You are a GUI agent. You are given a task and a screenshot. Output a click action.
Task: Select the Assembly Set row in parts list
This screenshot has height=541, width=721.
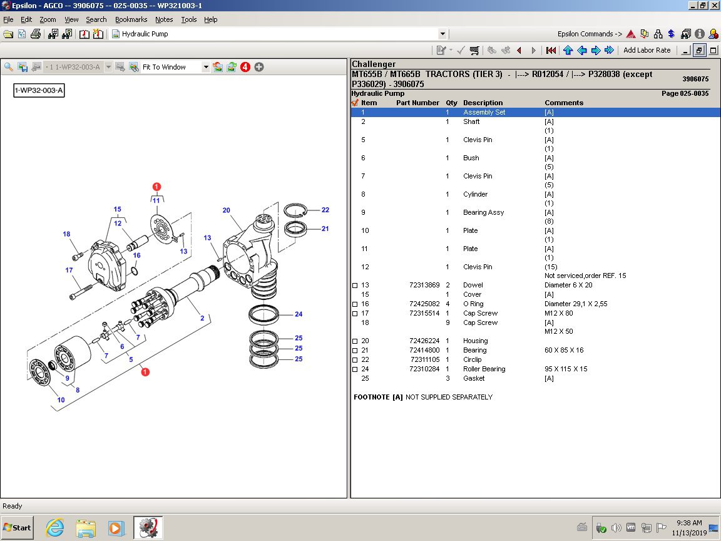coord(535,112)
